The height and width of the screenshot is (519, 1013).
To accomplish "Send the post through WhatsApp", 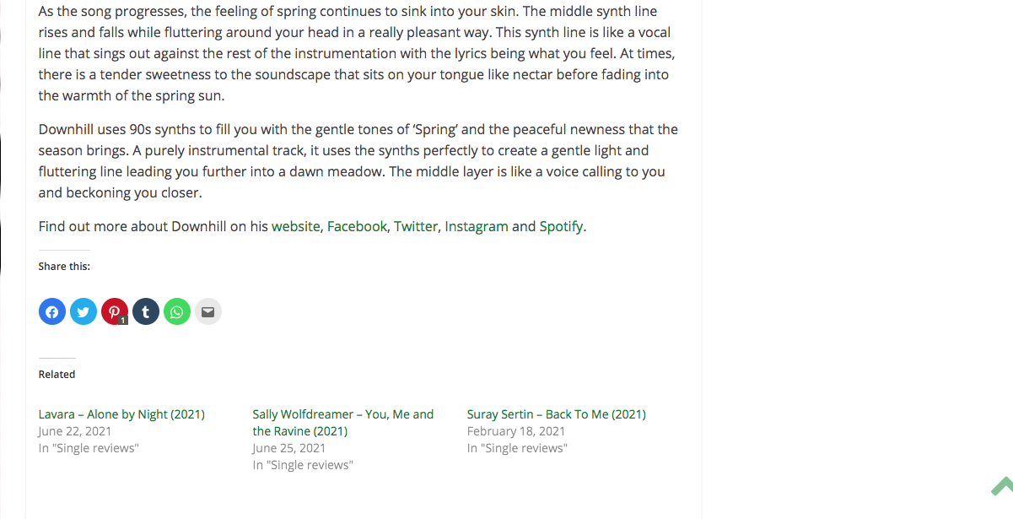I will [177, 312].
